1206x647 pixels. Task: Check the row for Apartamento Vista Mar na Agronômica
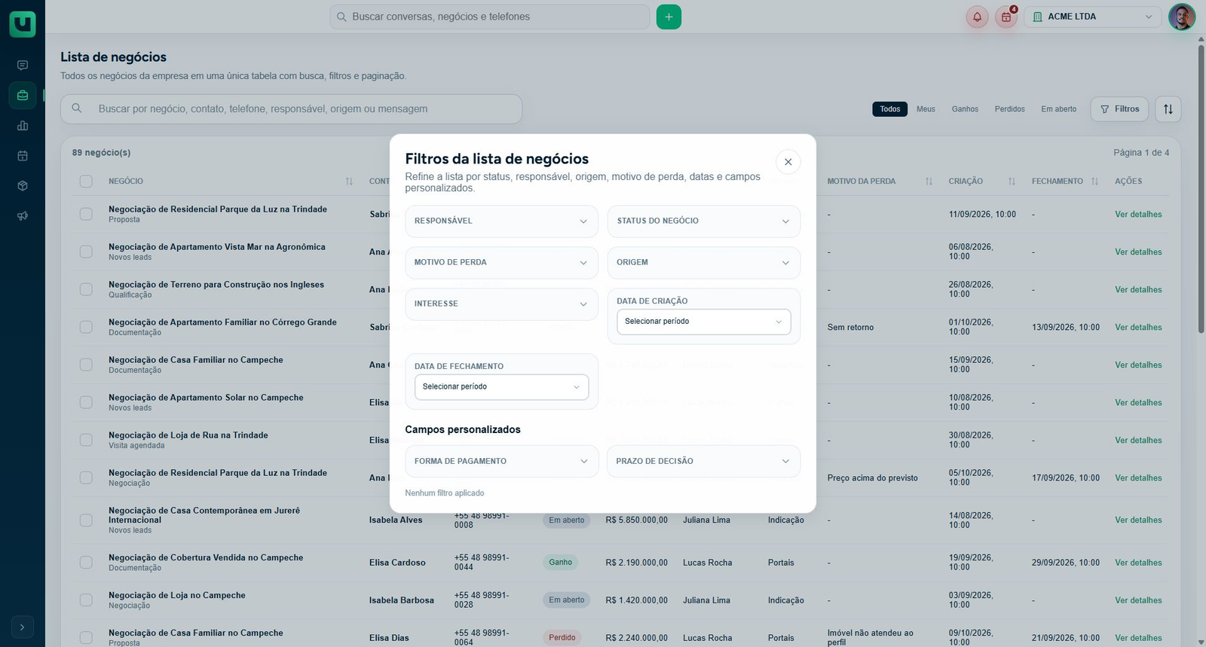pyautogui.click(x=86, y=252)
